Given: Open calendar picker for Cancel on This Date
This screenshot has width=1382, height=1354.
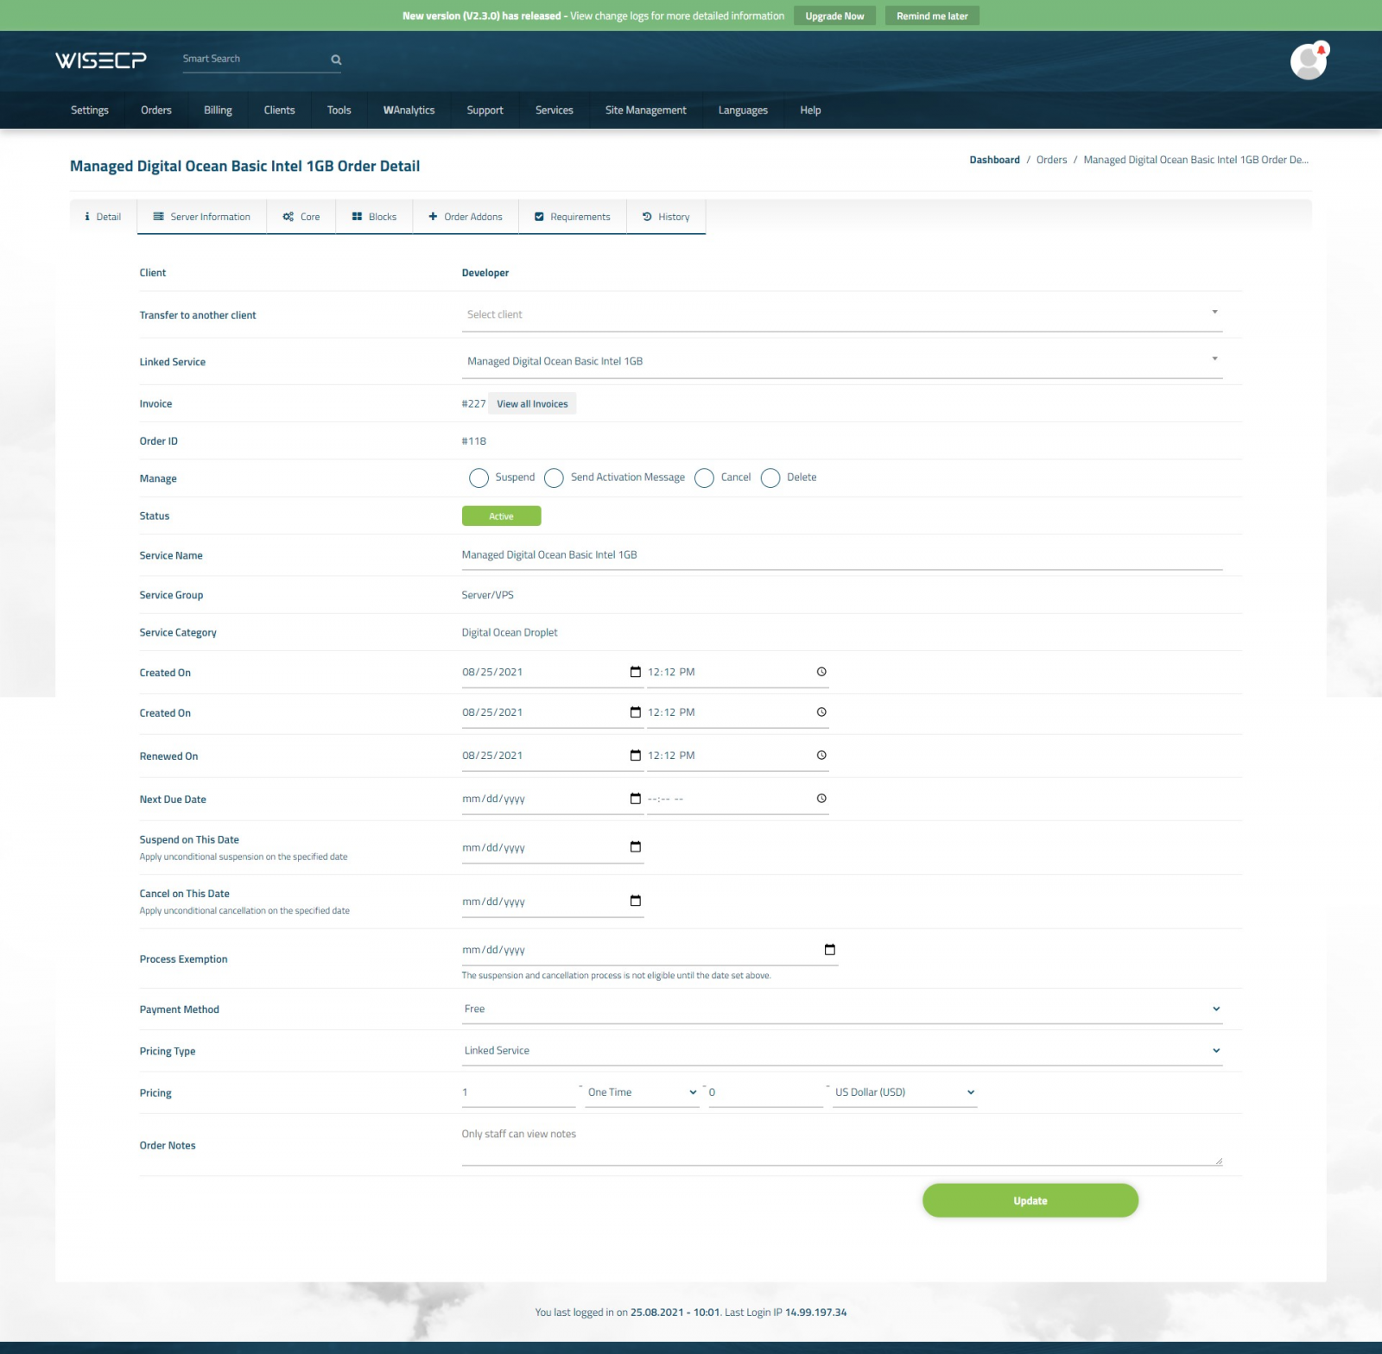Looking at the screenshot, I should (x=636, y=902).
